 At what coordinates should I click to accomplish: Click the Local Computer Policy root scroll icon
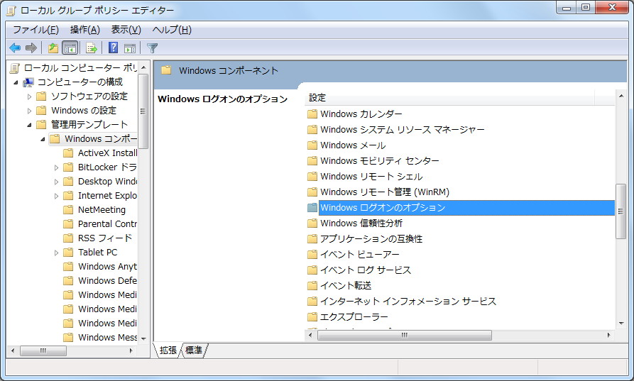click(x=15, y=68)
